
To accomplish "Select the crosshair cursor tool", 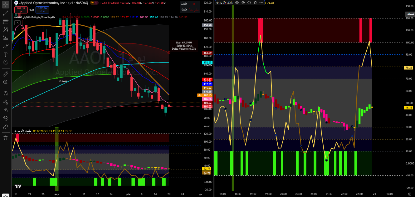I will click(x=5, y=5).
